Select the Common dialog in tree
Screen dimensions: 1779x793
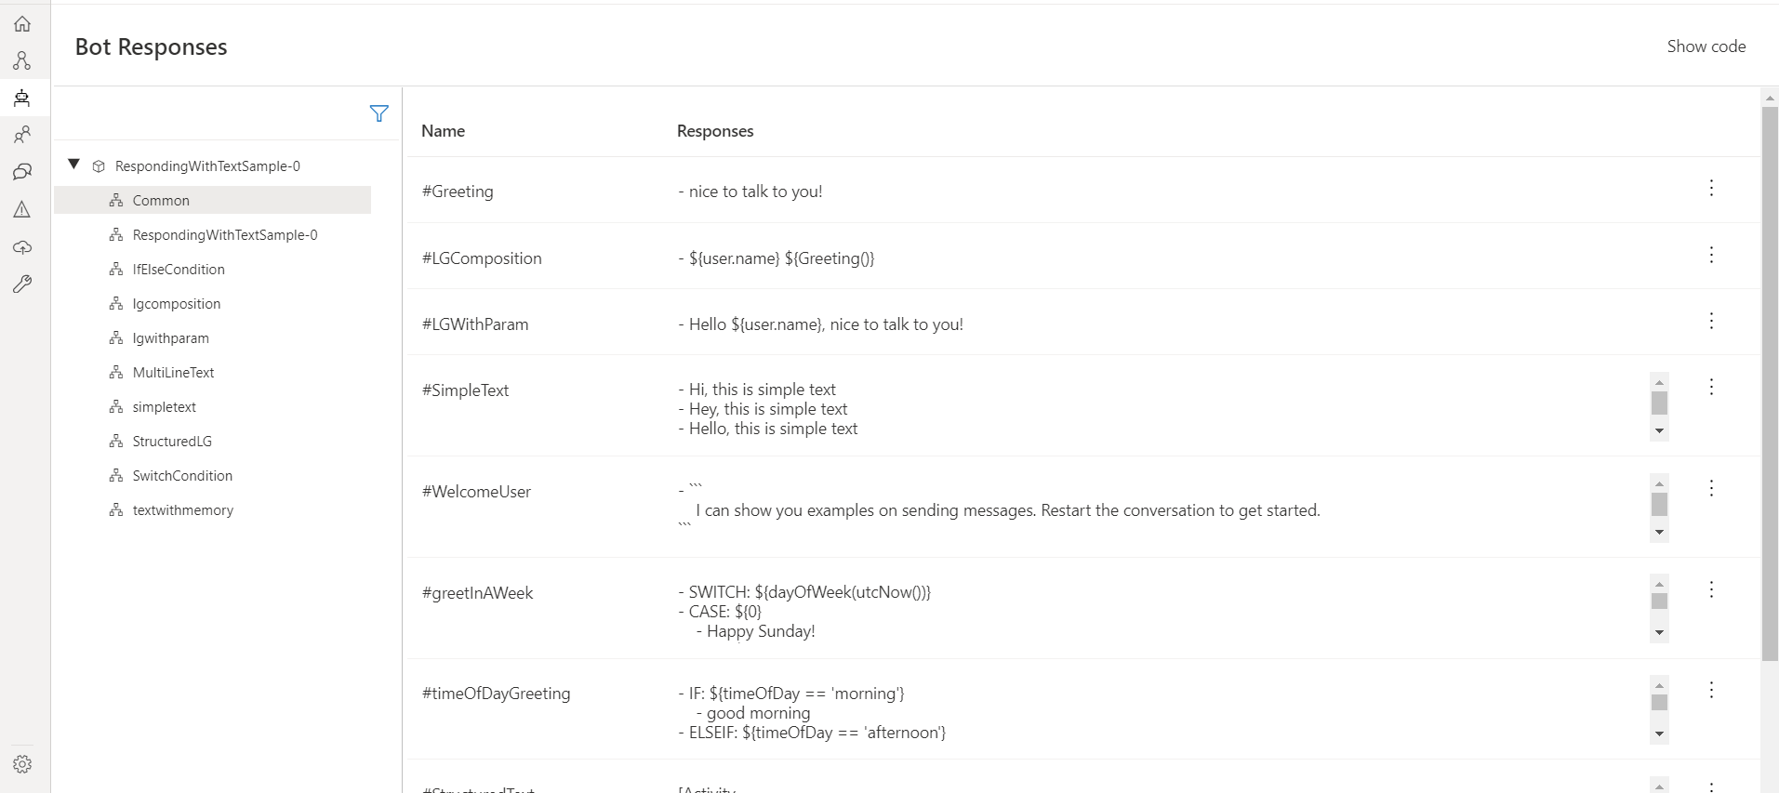pyautogui.click(x=213, y=200)
